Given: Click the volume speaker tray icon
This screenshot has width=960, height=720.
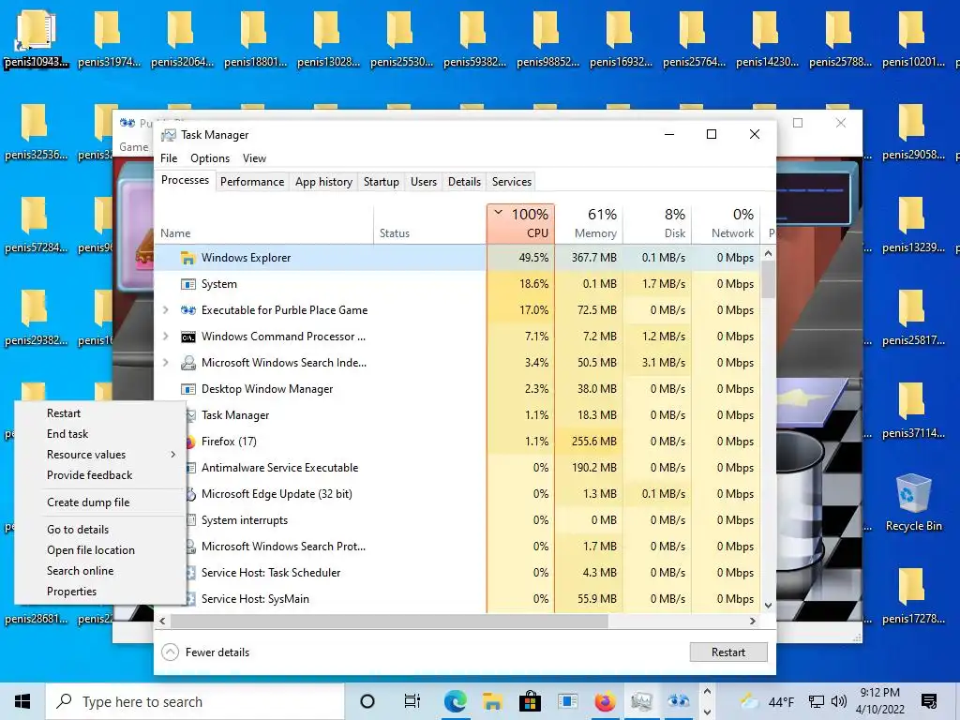Looking at the screenshot, I should [839, 701].
